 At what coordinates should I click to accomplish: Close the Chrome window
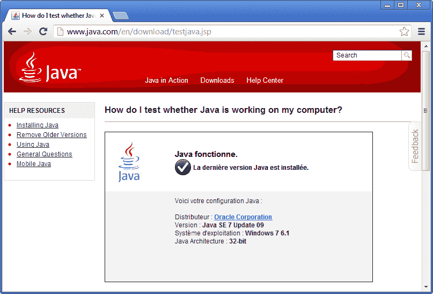(x=419, y=5)
